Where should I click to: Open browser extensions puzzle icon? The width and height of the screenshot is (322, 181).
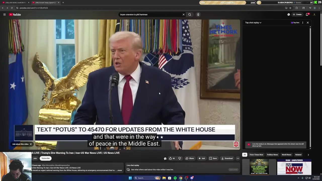[297, 8]
